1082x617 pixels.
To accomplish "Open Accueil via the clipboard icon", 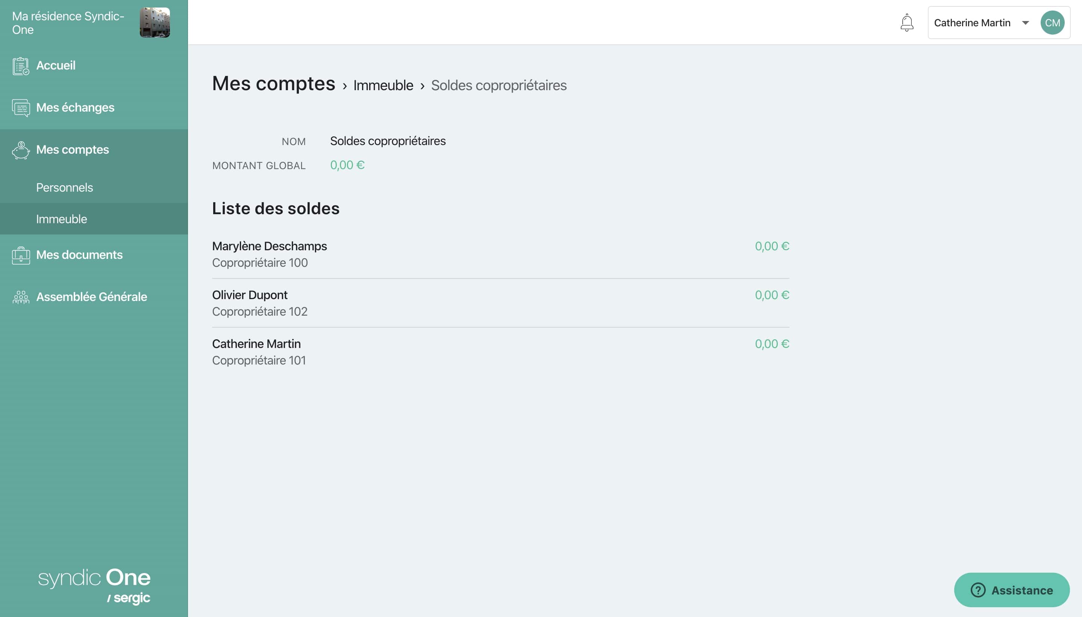I will 21,65.
